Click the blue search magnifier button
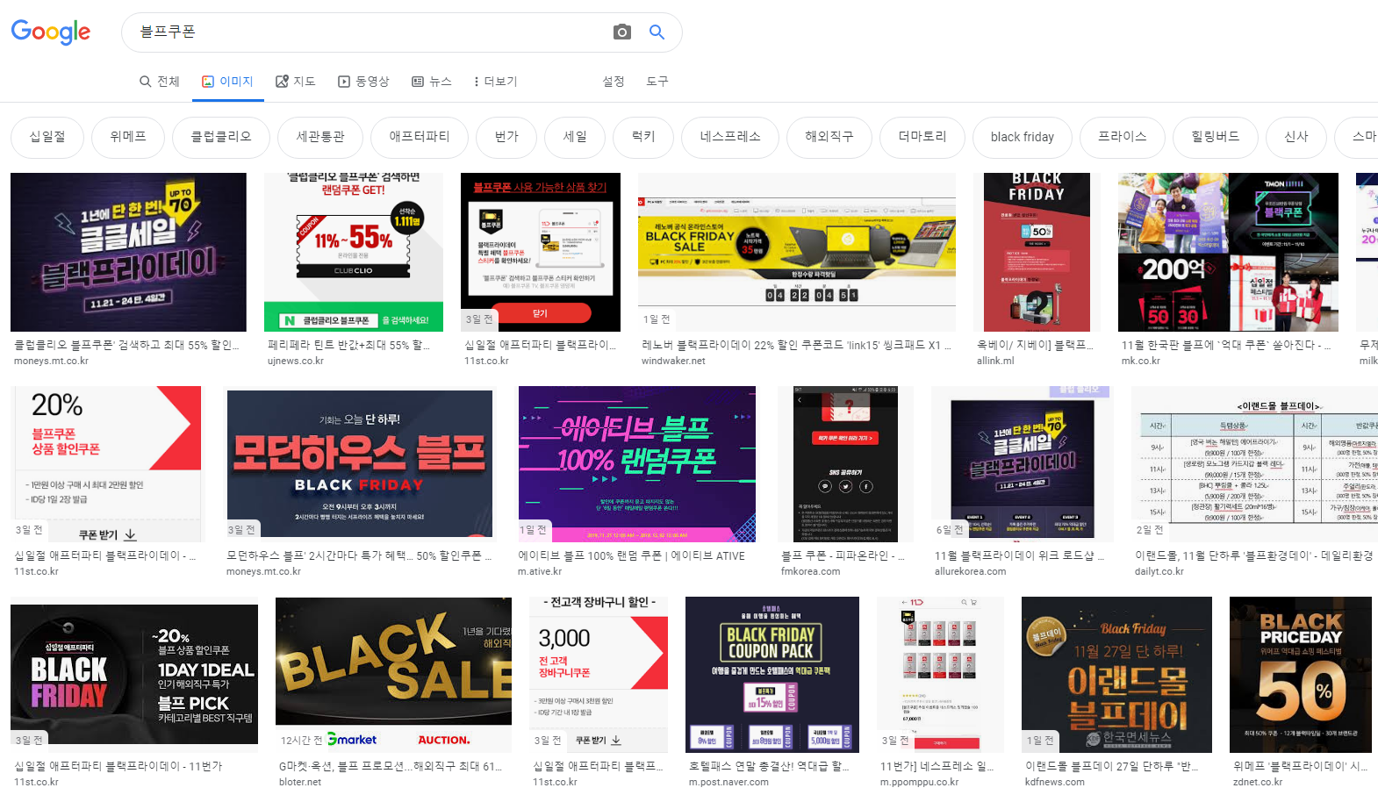Viewport: 1378px width, 795px height. click(657, 32)
